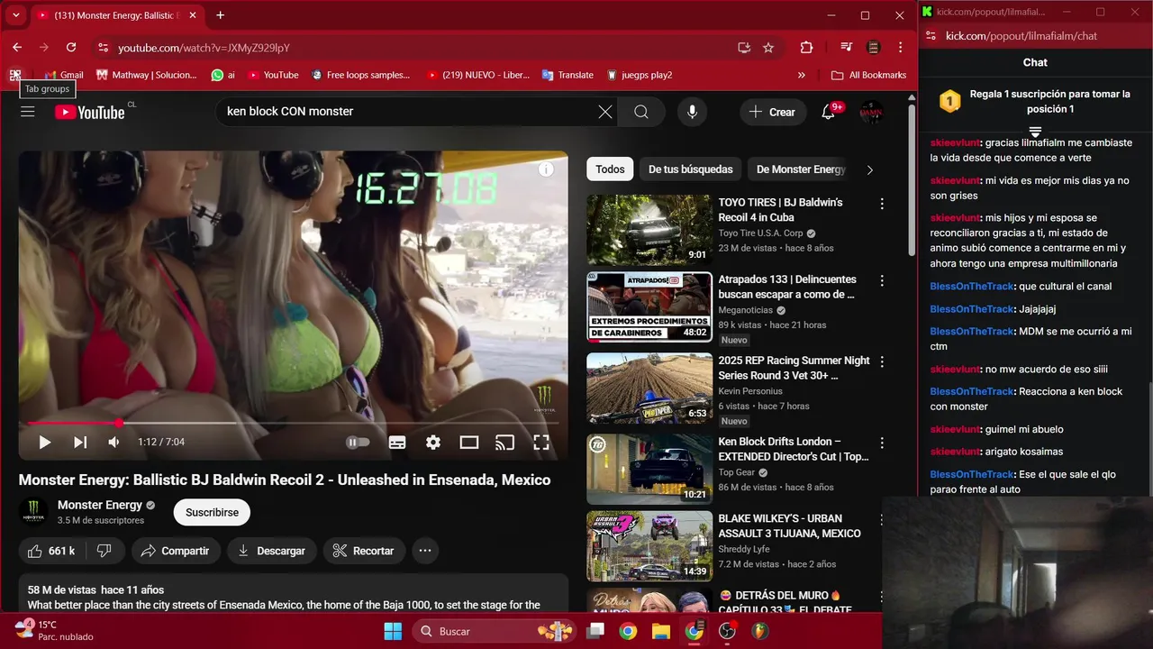The width and height of the screenshot is (1153, 649).
Task: Like the video with 661 k
Action: [50, 551]
